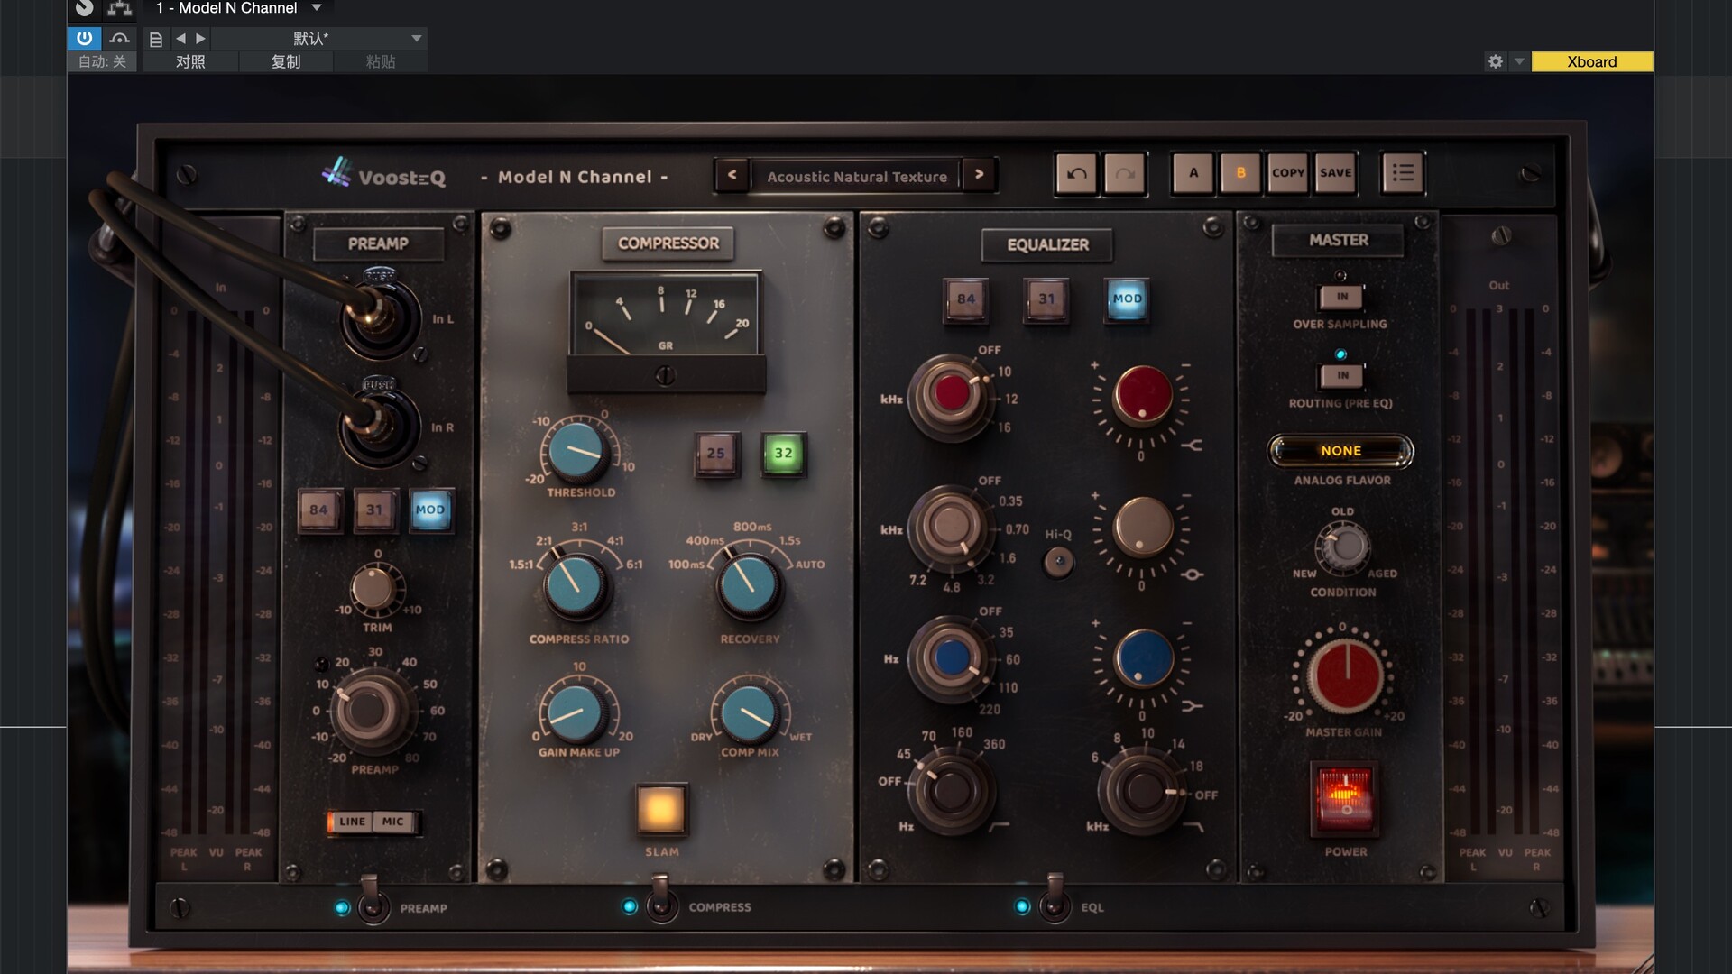The width and height of the screenshot is (1732, 974).
Task: Open the host preset 默认 dropdown
Action: 318,39
